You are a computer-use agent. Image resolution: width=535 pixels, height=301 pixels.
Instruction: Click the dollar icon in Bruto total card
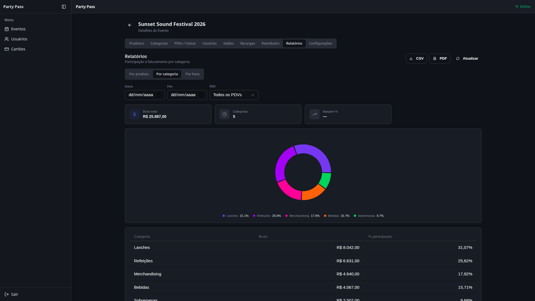click(x=135, y=114)
